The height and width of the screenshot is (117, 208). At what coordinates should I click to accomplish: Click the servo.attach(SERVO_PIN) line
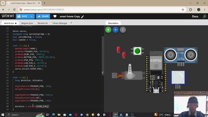click(29, 69)
